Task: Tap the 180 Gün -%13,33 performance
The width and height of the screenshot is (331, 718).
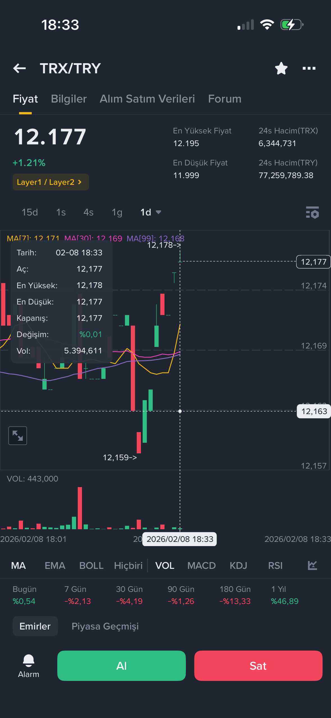Action: (235, 595)
